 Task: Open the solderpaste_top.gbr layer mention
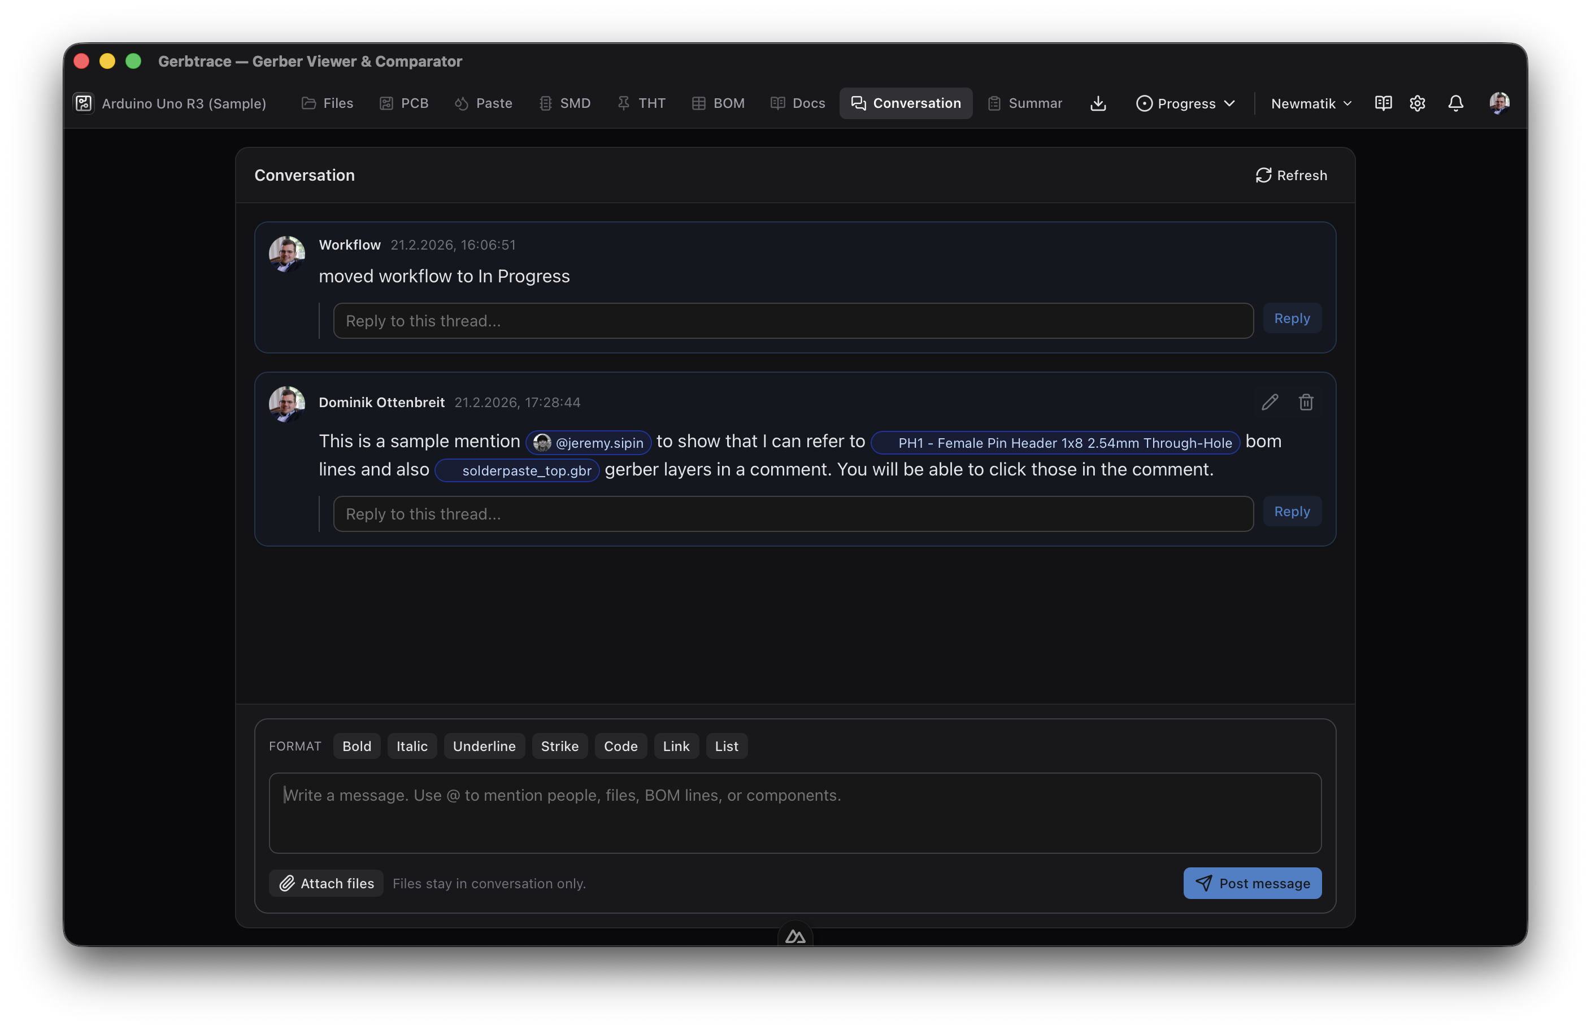[x=517, y=470]
